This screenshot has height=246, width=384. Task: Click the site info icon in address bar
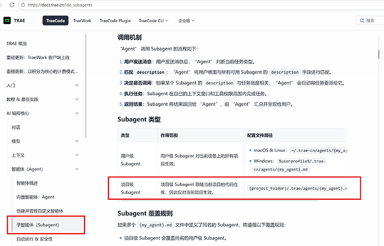[x=23, y=5]
